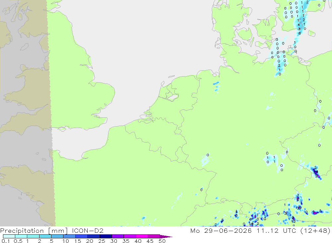Click the legend label '25'
The height and width of the screenshot is (243, 332).
click(x=102, y=241)
